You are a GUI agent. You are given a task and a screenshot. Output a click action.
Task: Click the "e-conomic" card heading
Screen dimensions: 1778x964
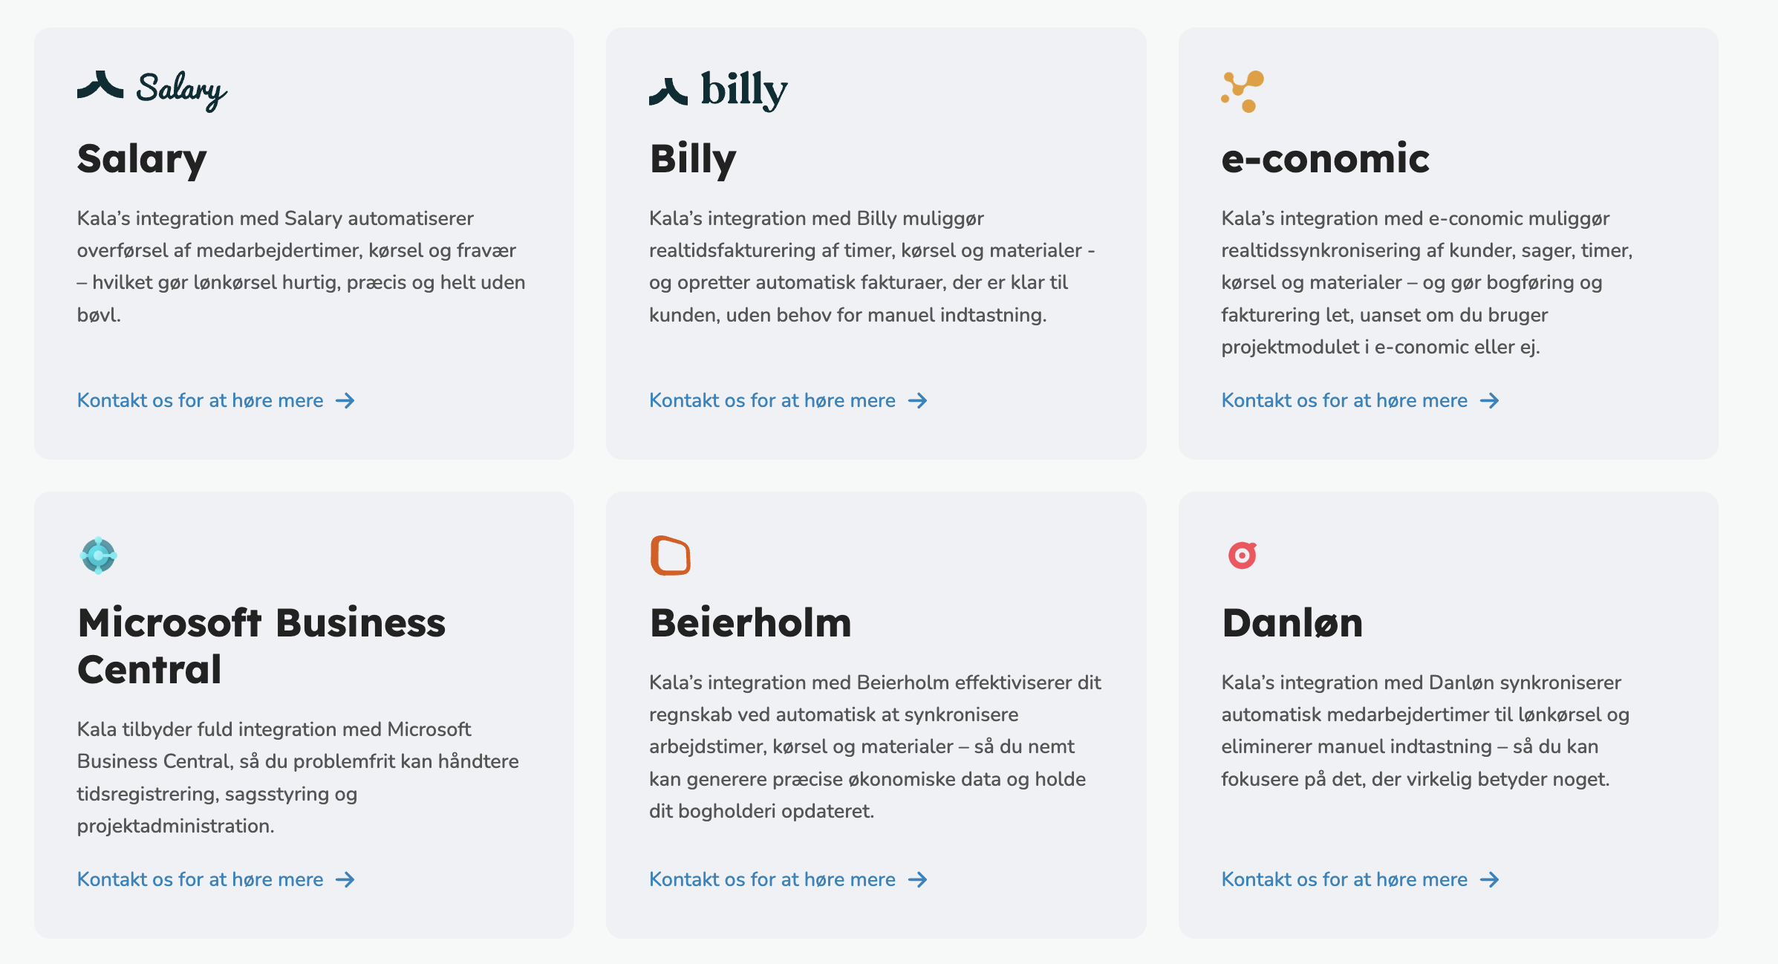tap(1325, 158)
